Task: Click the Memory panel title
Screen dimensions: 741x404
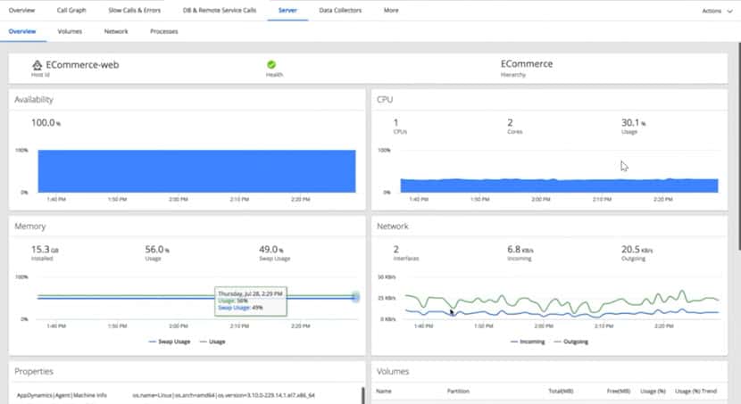Action: (x=29, y=226)
